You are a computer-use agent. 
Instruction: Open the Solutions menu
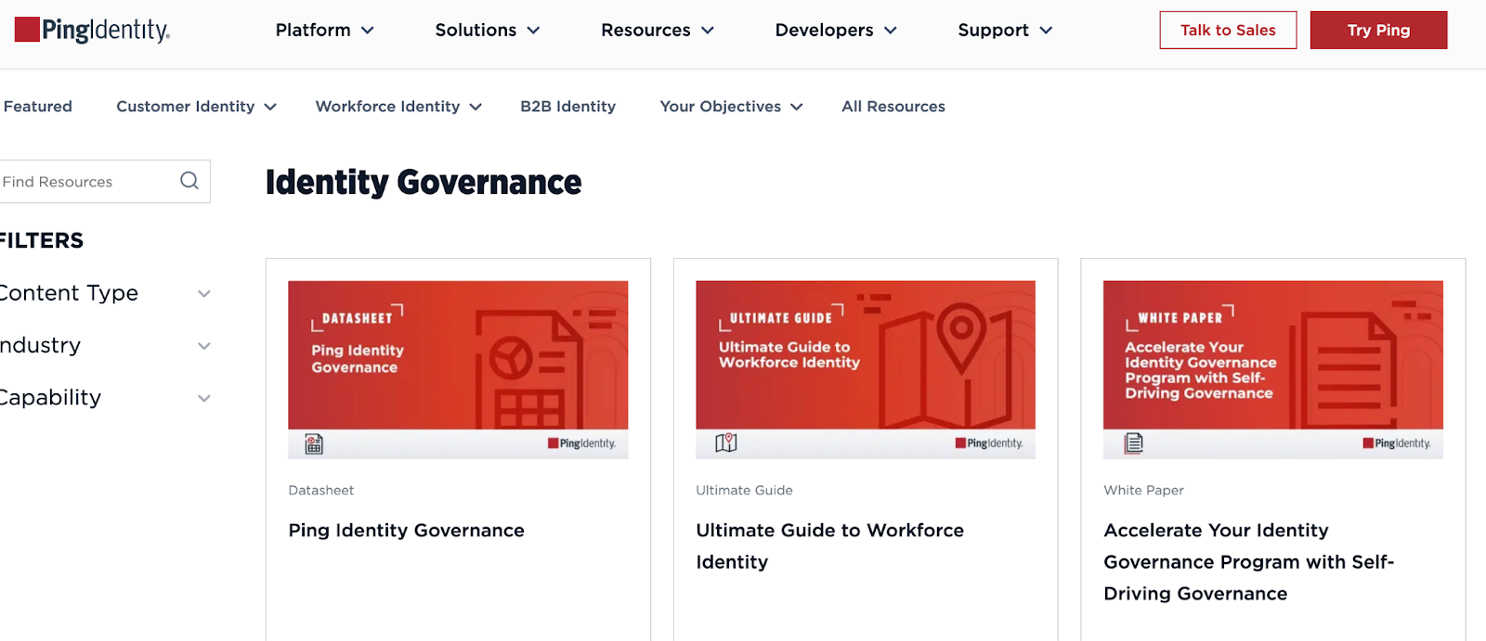488,31
